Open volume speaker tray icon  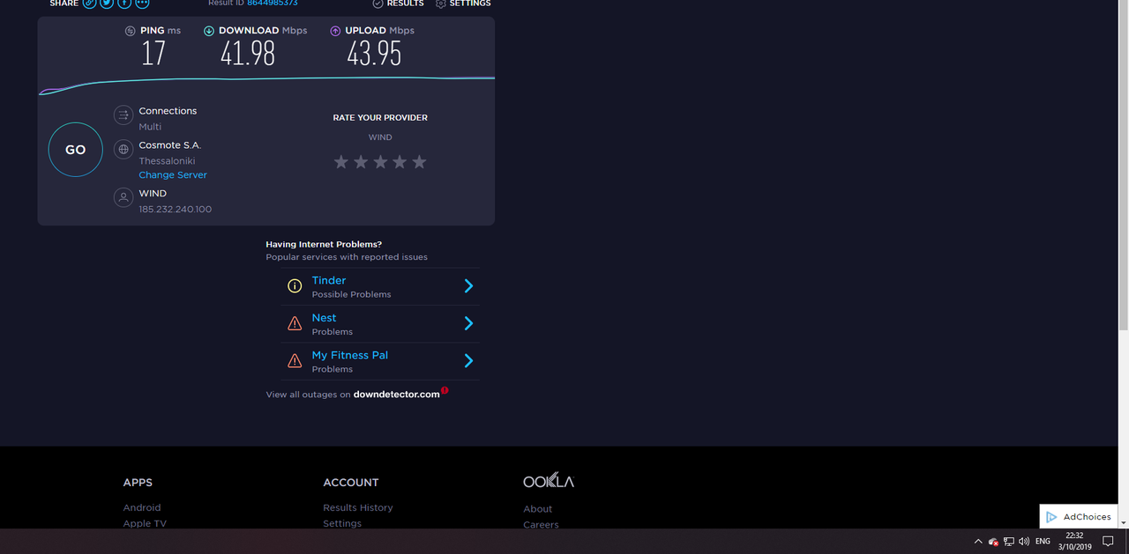[1024, 542]
